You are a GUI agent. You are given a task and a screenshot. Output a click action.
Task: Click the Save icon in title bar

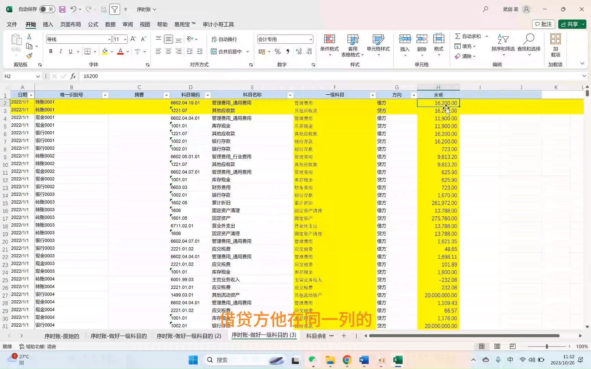coord(62,9)
